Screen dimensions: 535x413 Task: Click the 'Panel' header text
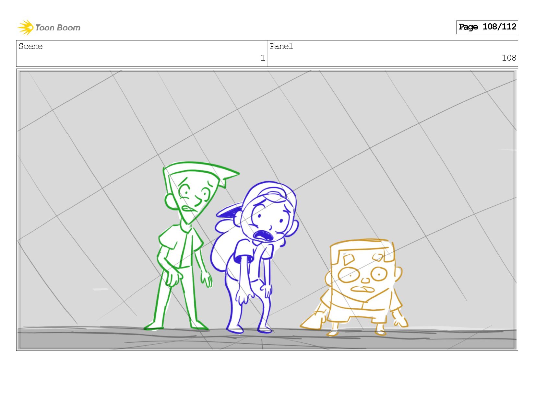tap(281, 46)
